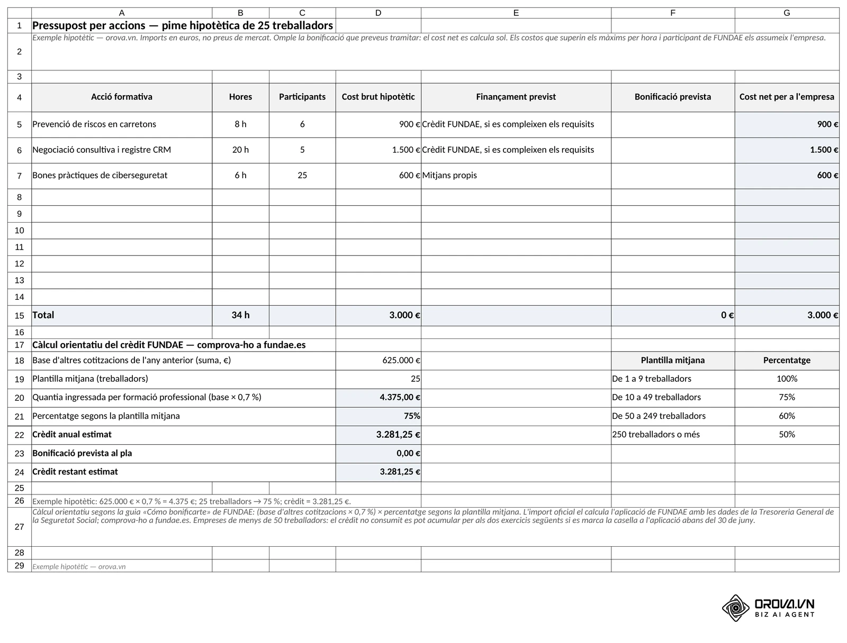847x643 pixels.
Task: Click the "6 h" hours cell
Action: click(x=240, y=176)
